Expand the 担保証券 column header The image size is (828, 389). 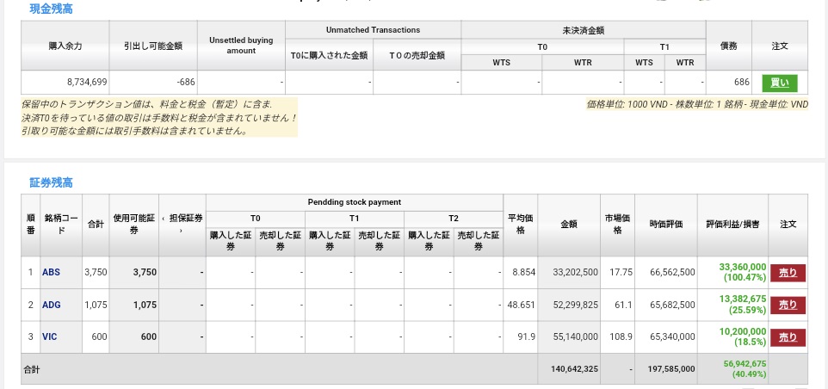[182, 225]
